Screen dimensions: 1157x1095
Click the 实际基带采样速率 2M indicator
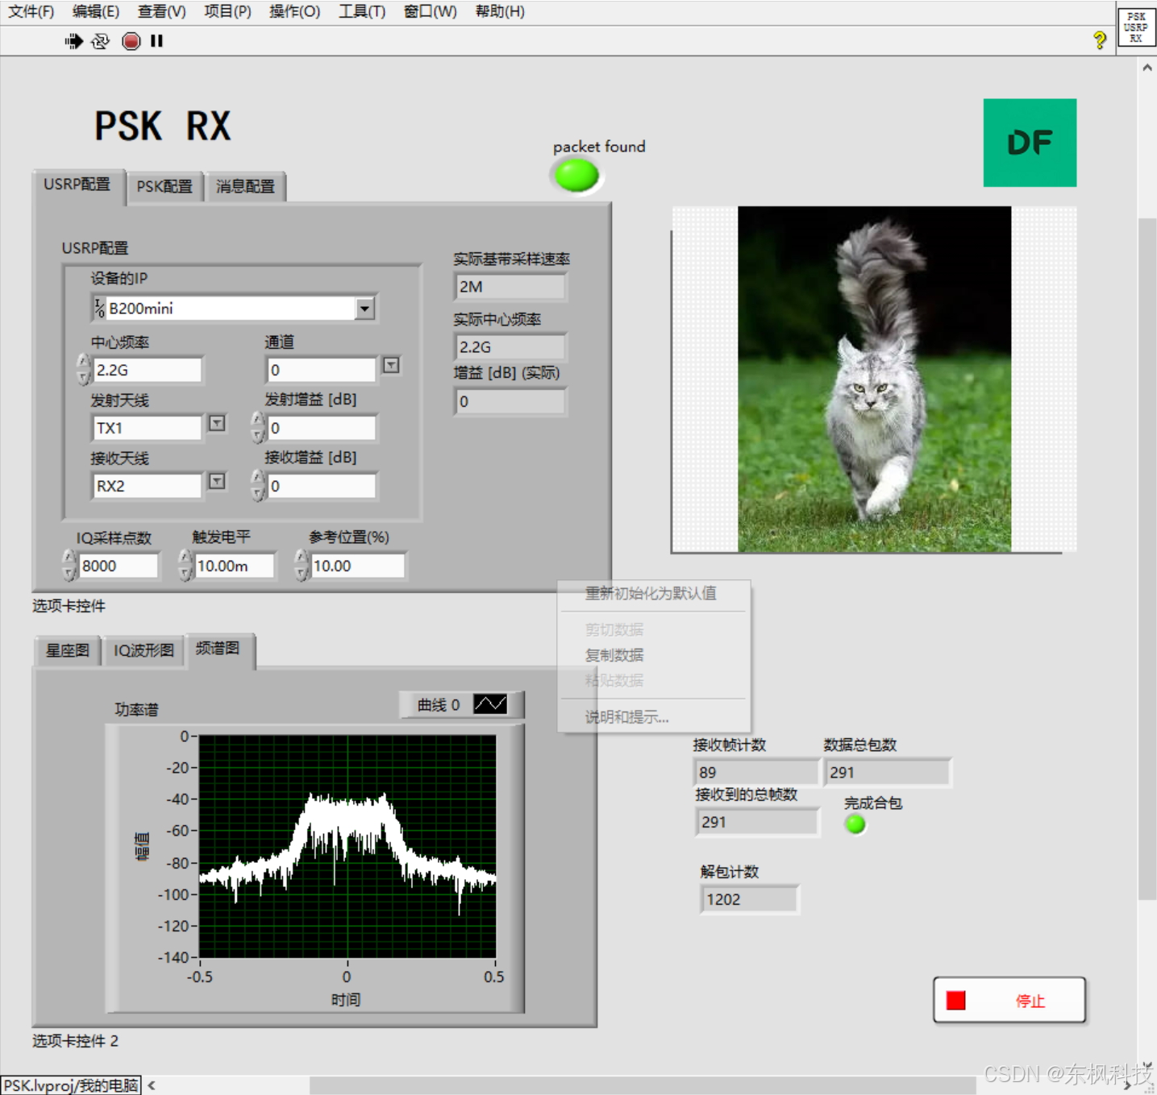pos(510,287)
